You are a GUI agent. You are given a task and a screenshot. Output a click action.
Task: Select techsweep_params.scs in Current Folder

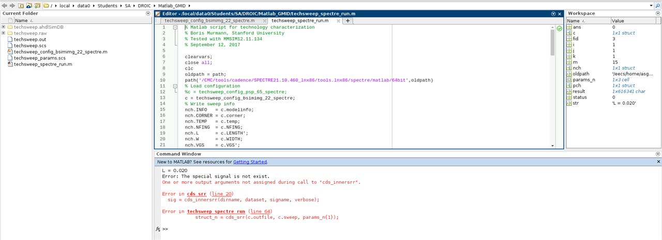(x=39, y=58)
